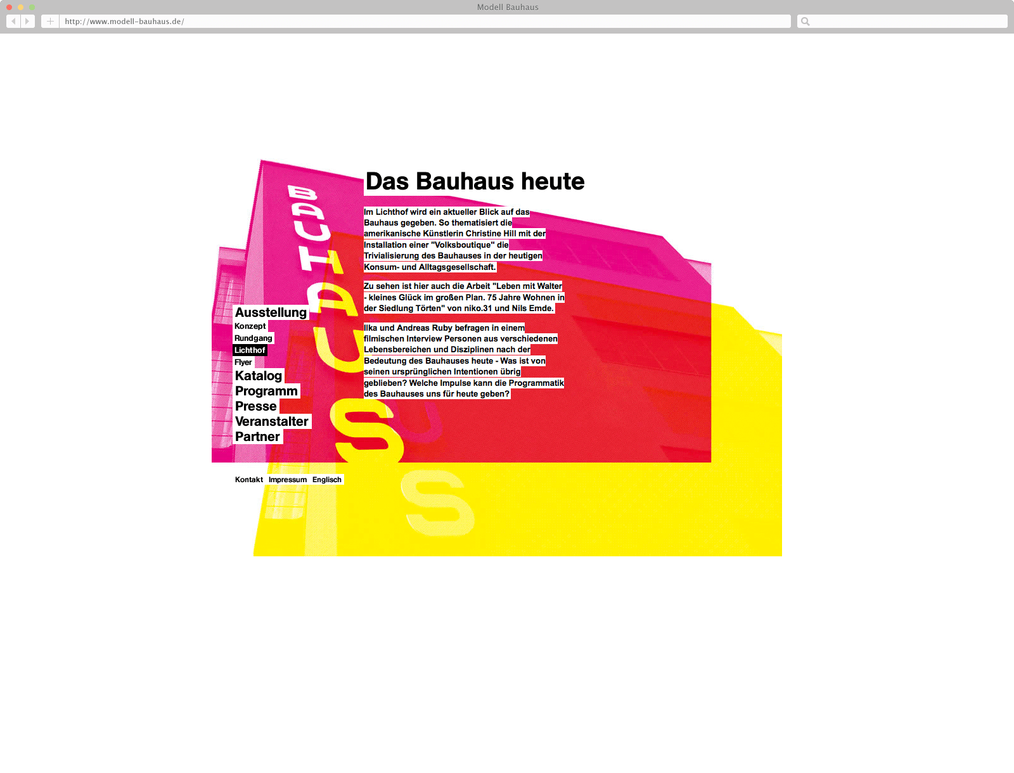1014x773 pixels.
Task: Go forward with the browser forward arrow
Action: [27, 22]
